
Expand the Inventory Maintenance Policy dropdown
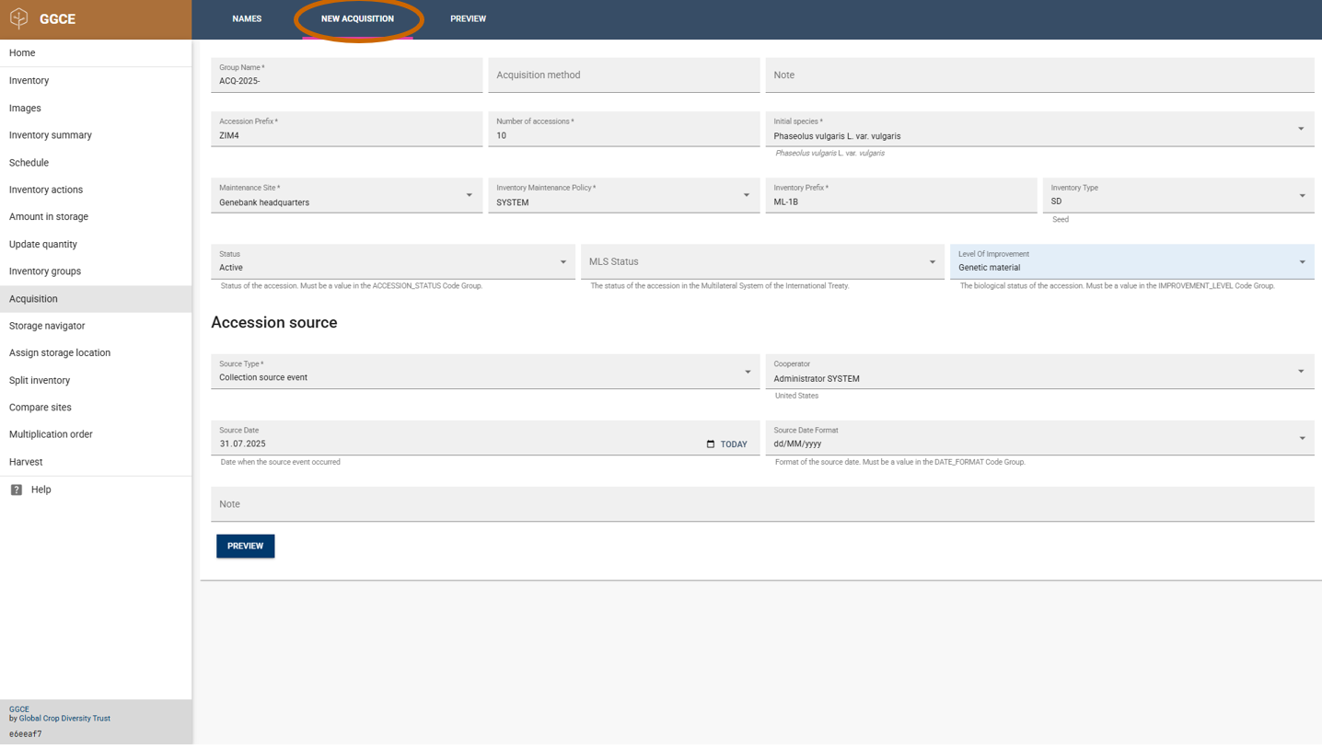click(x=746, y=195)
